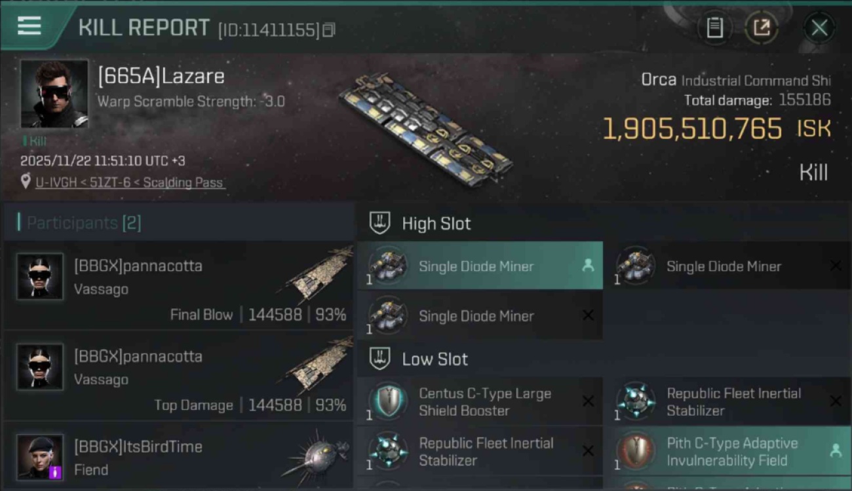This screenshot has width=852, height=491.
Task: Open ItsBirdTime's pilot portrait
Action: tap(40, 456)
